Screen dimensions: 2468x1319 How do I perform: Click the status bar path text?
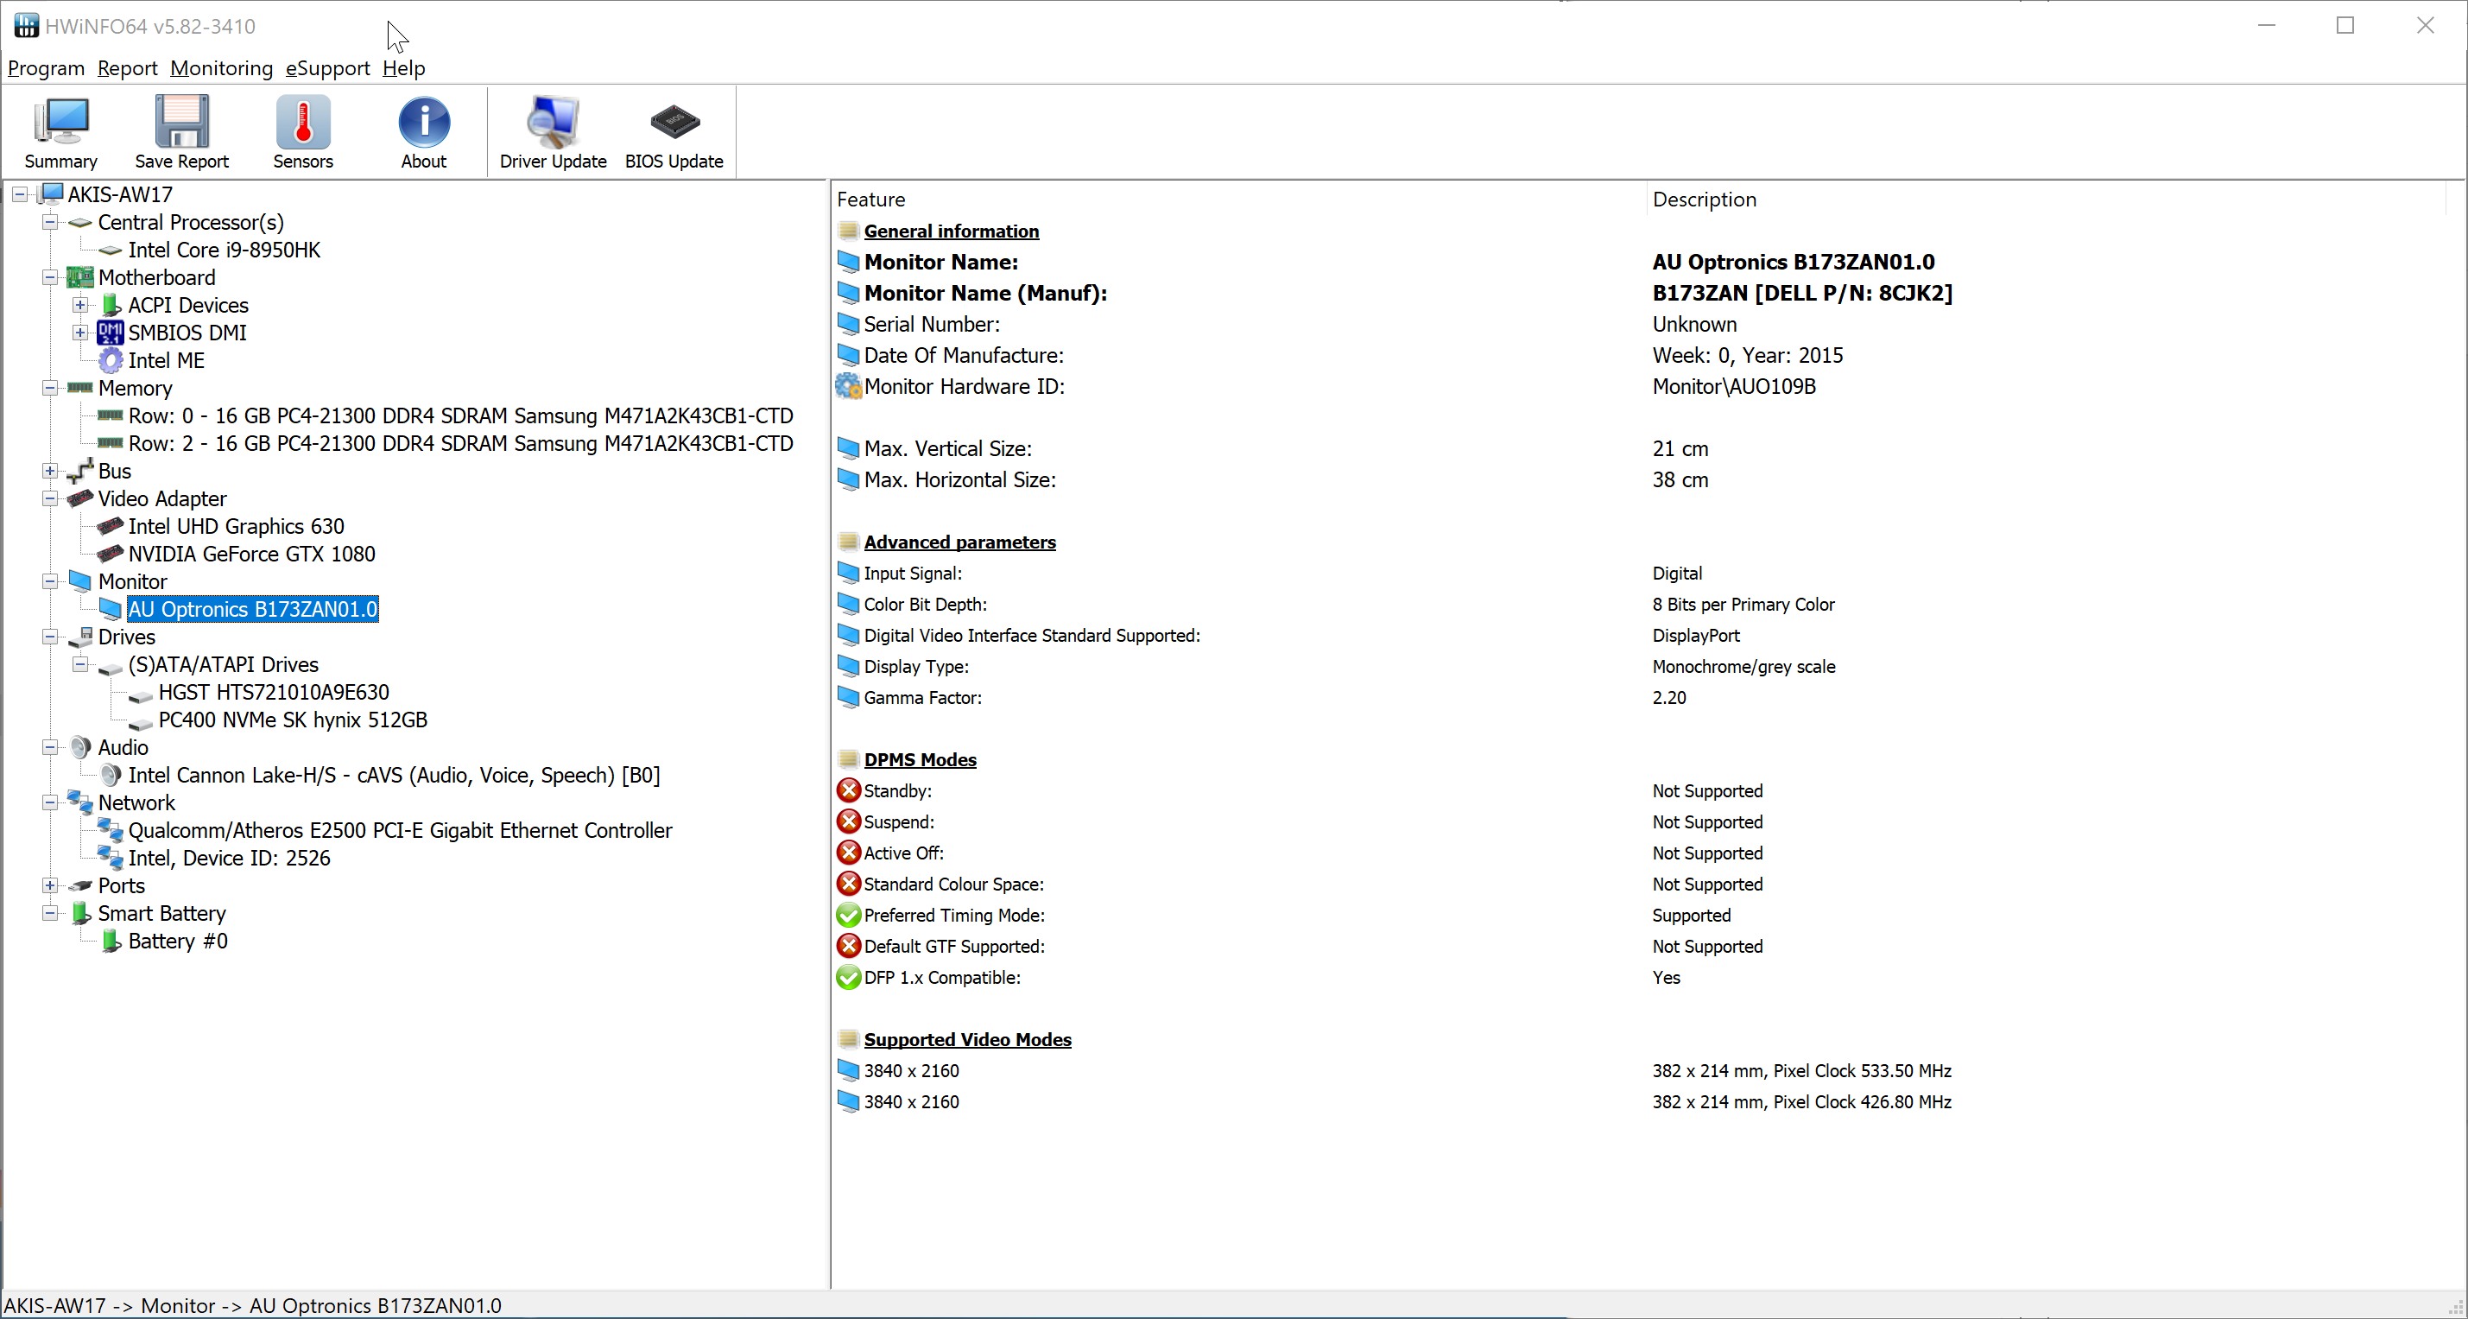tap(253, 1305)
